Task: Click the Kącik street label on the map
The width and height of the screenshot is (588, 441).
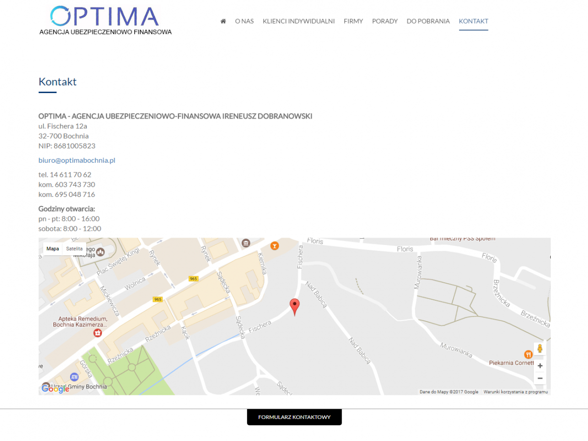Action: click(x=186, y=334)
